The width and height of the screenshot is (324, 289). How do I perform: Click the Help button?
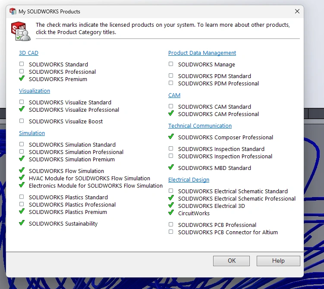pyautogui.click(x=278, y=261)
